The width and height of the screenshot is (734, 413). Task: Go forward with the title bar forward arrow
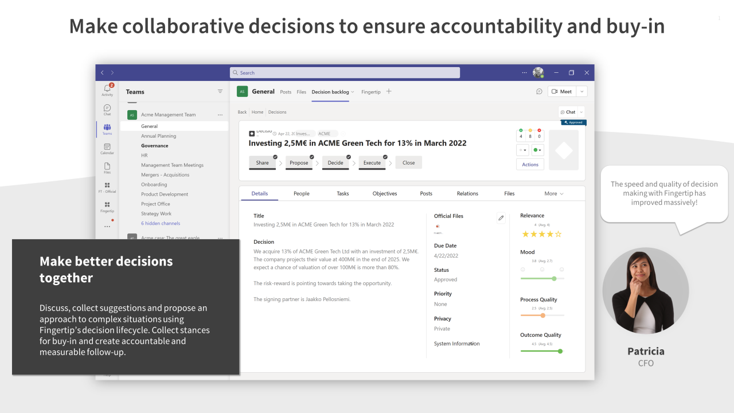coord(112,73)
